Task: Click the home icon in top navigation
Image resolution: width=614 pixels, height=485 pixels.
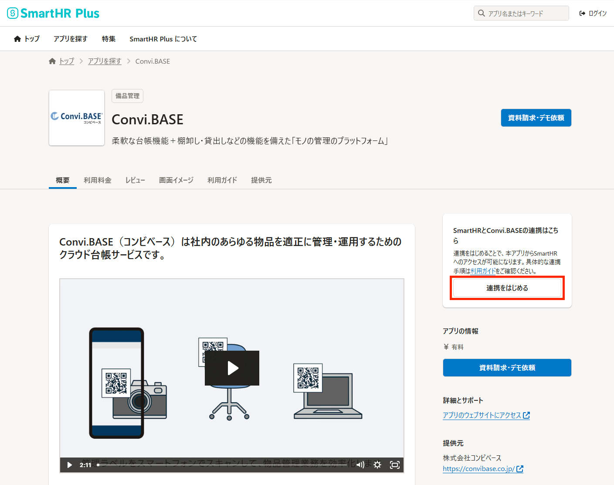Action: tap(17, 39)
